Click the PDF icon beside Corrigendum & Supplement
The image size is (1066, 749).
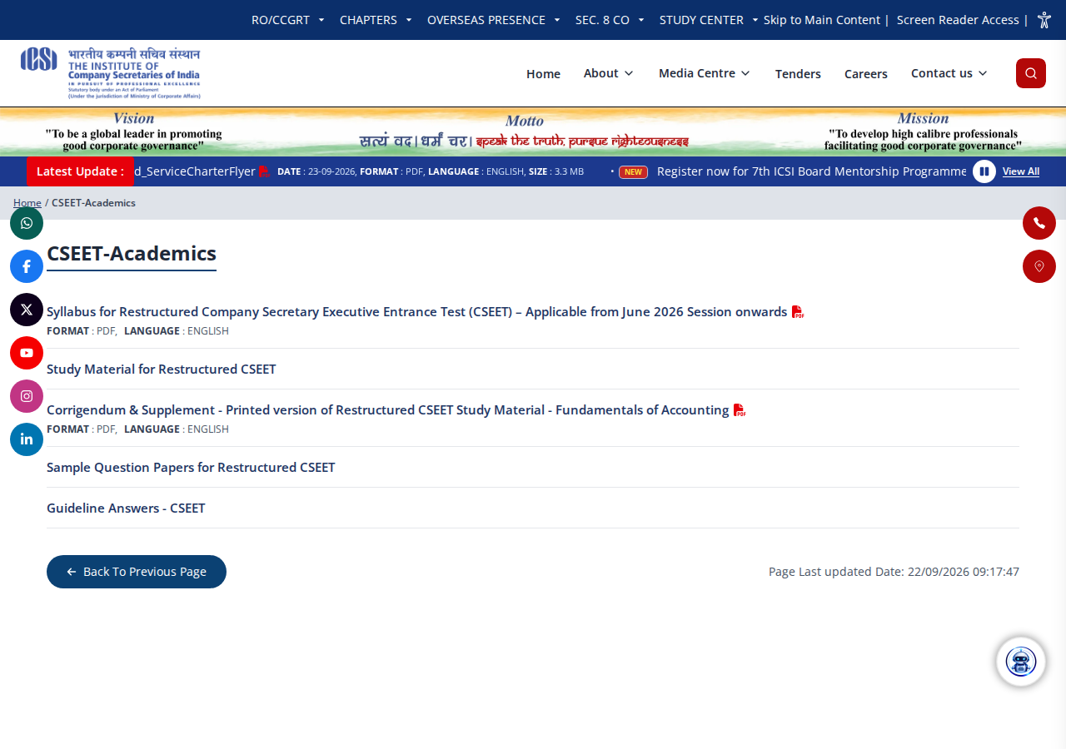tap(740, 410)
